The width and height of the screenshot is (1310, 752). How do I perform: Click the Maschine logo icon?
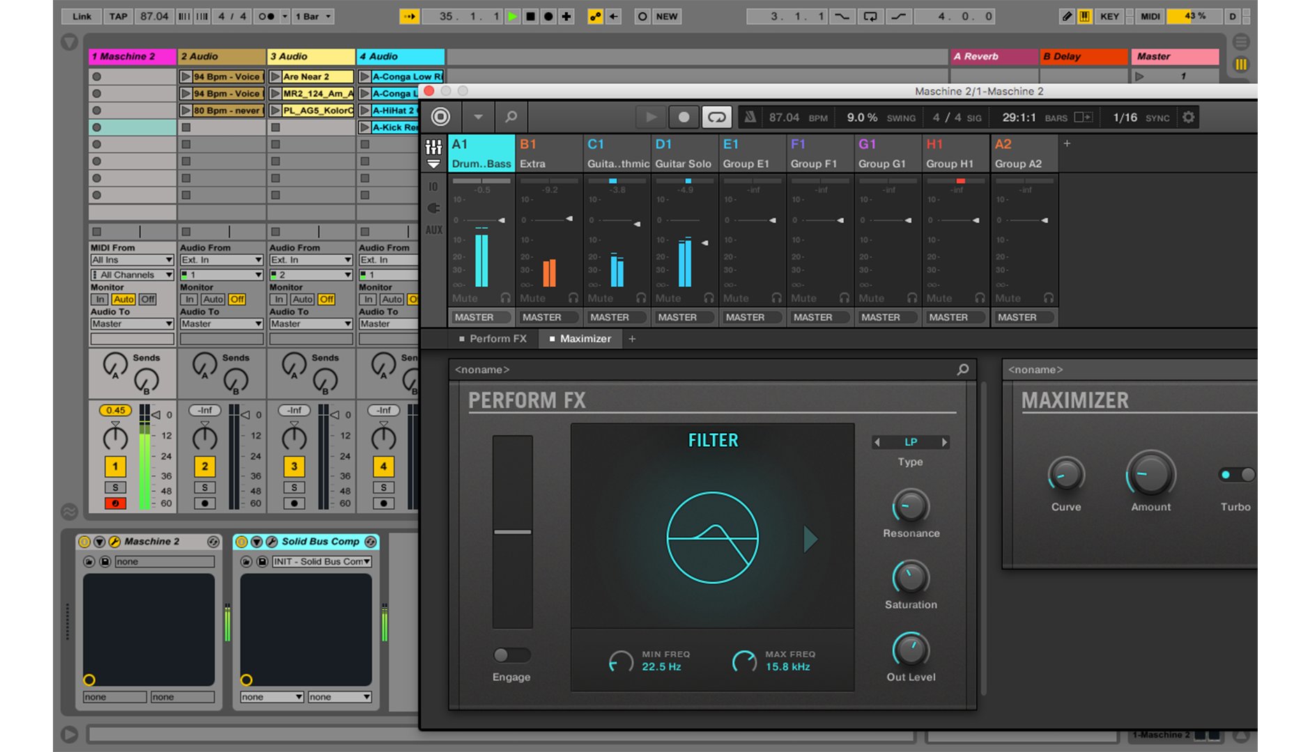(x=440, y=117)
